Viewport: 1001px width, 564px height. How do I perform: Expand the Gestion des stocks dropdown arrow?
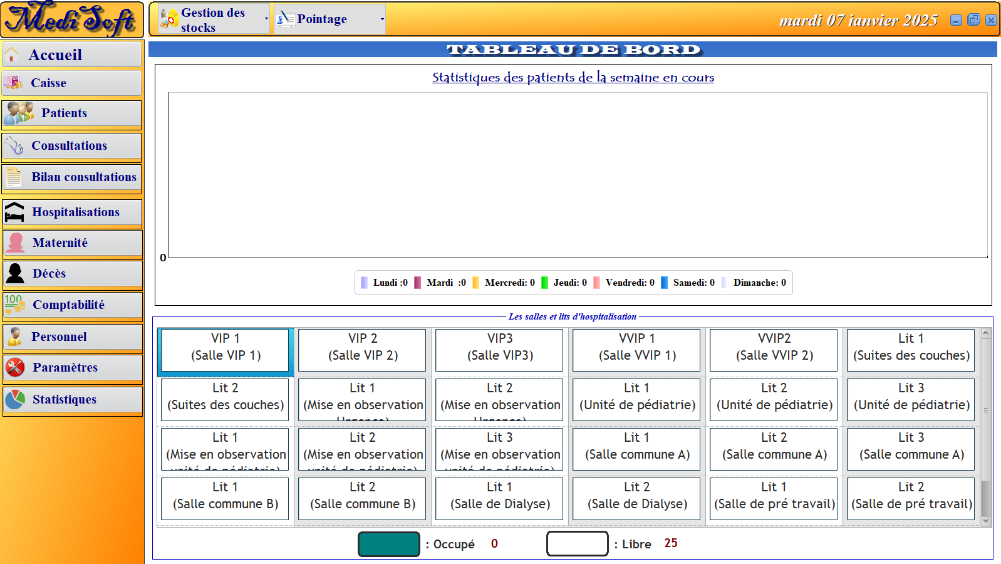coord(266,19)
